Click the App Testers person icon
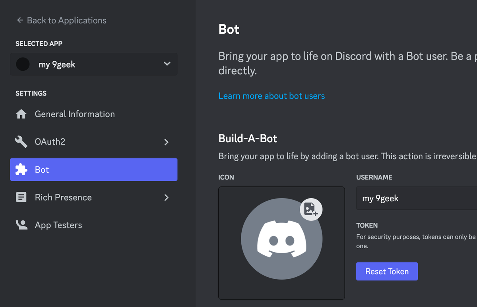Viewport: 477px width, 307px height. (21, 225)
